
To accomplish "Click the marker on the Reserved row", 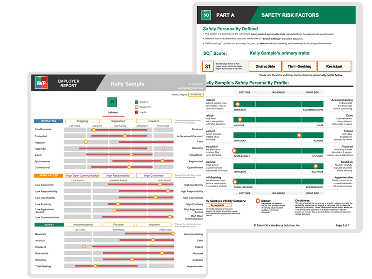I will pos(164,148).
